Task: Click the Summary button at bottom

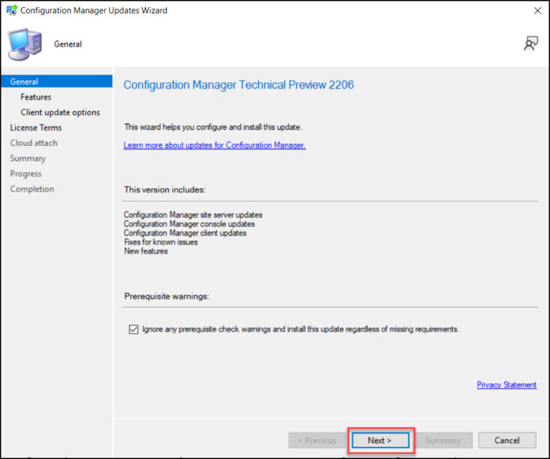Action: [x=443, y=440]
